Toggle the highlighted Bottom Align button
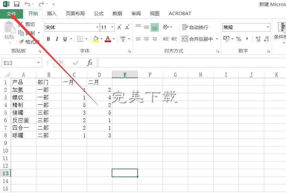This screenshot has width=286, height=193. pyautogui.click(x=154, y=27)
